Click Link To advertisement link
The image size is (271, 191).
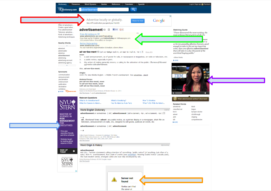[x=99, y=93]
